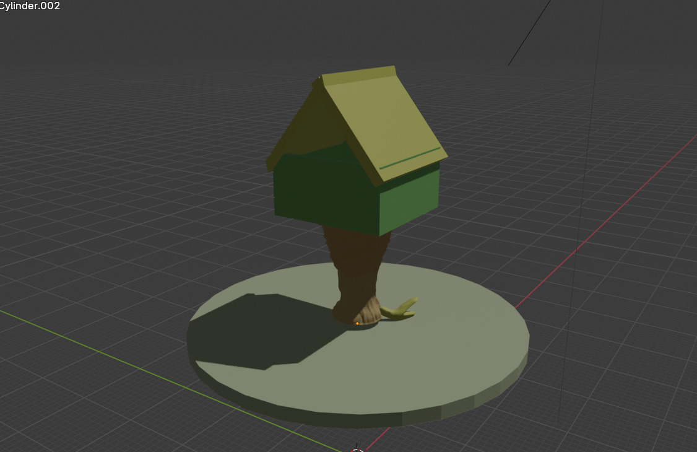Click the orange origin point at trunk base
Screen dimensions: 697x452
tap(357, 324)
